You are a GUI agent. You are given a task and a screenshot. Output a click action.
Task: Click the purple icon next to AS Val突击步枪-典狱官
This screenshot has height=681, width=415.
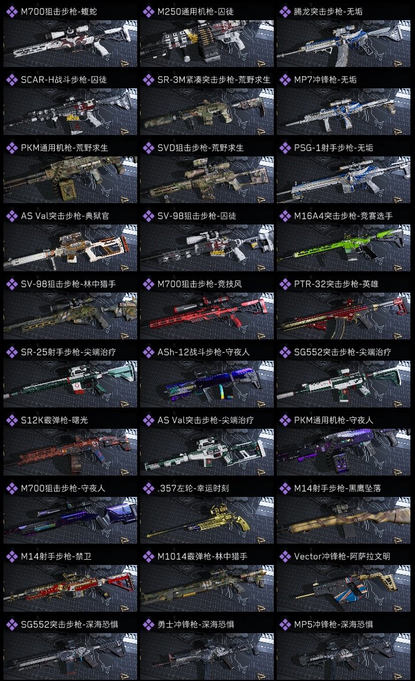click(12, 216)
